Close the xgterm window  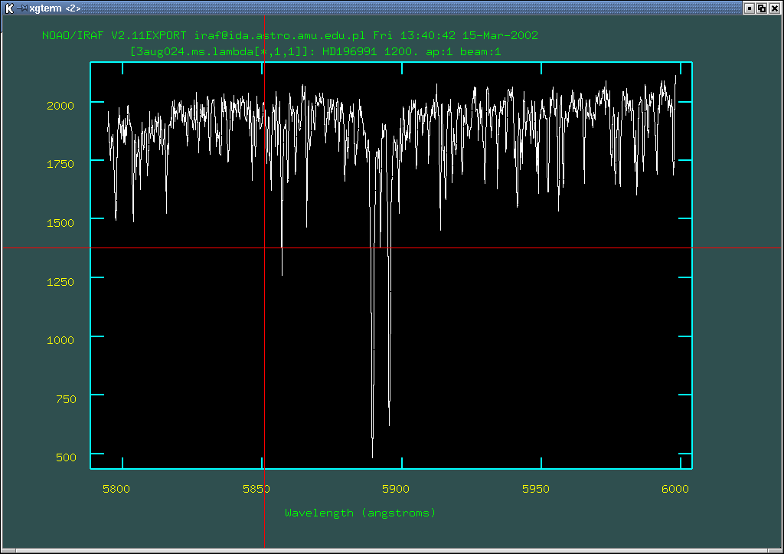pos(774,8)
